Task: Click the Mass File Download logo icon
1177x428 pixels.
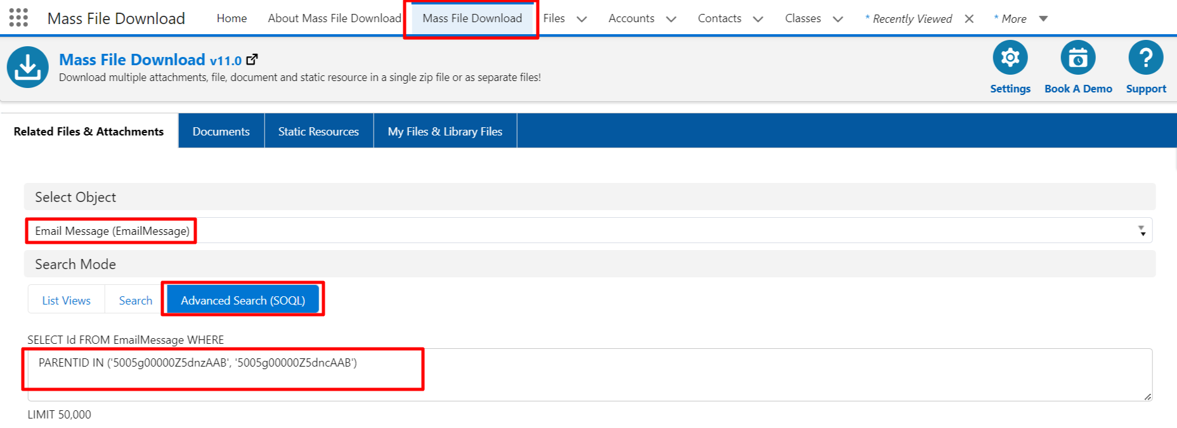Action: tap(28, 67)
